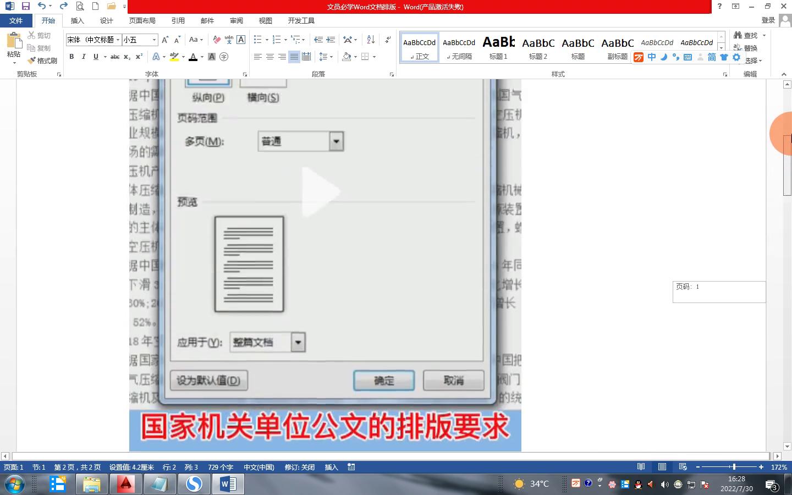792x495 pixels.
Task: Apply the 标题 1 style
Action: tap(498, 47)
